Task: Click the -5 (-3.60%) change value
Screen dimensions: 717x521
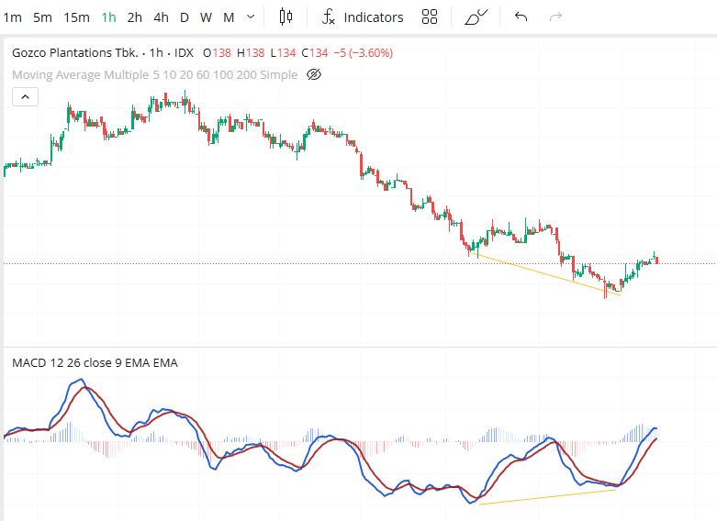Action: 363,53
